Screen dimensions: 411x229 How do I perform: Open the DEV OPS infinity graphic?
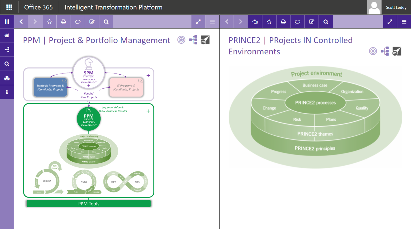pos(125,182)
